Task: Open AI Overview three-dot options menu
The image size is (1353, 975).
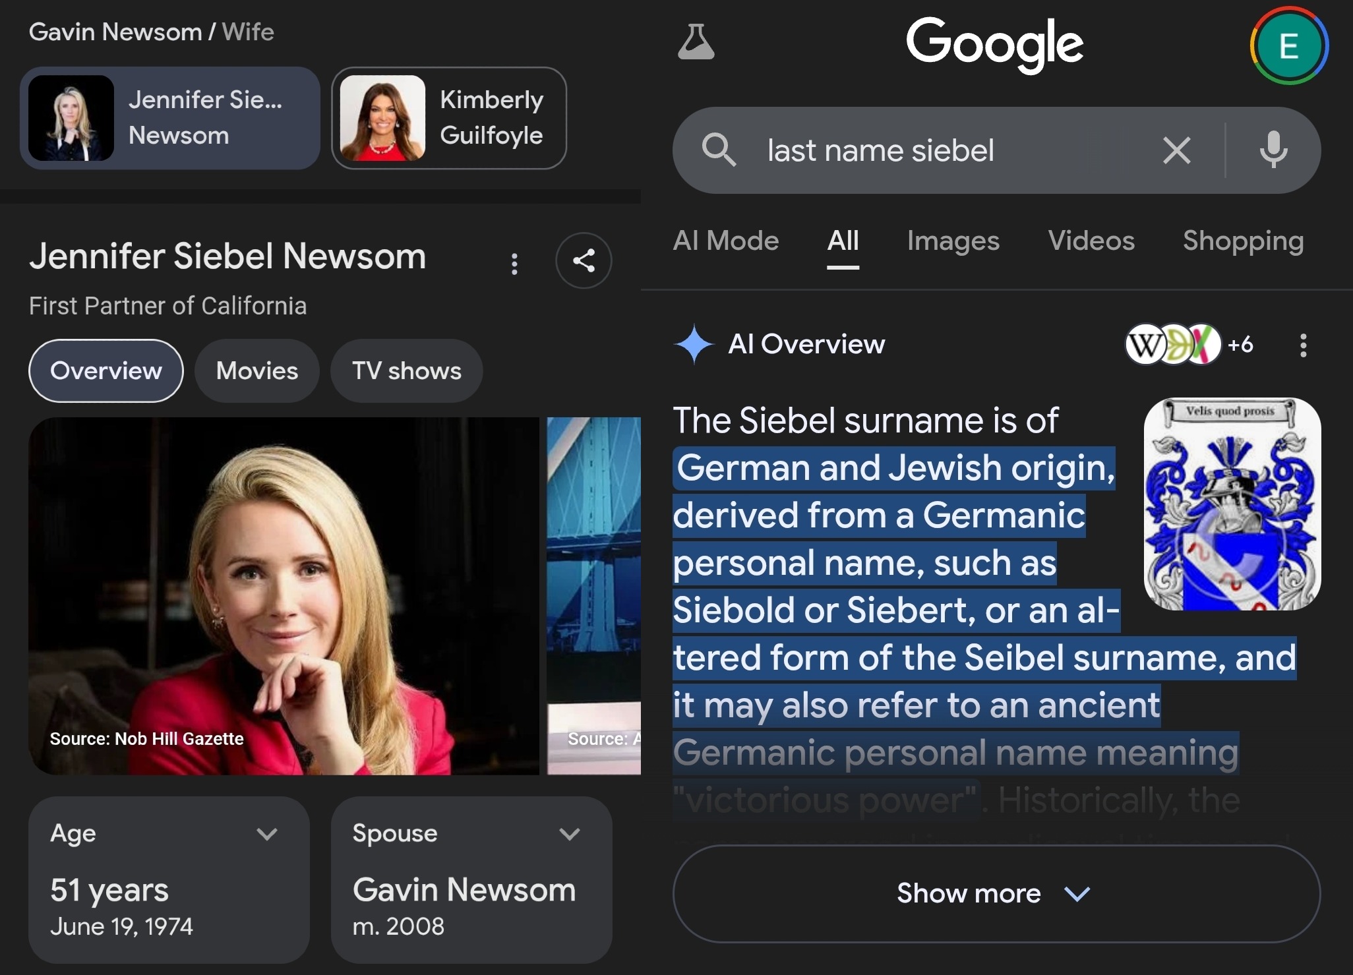Action: tap(1303, 345)
